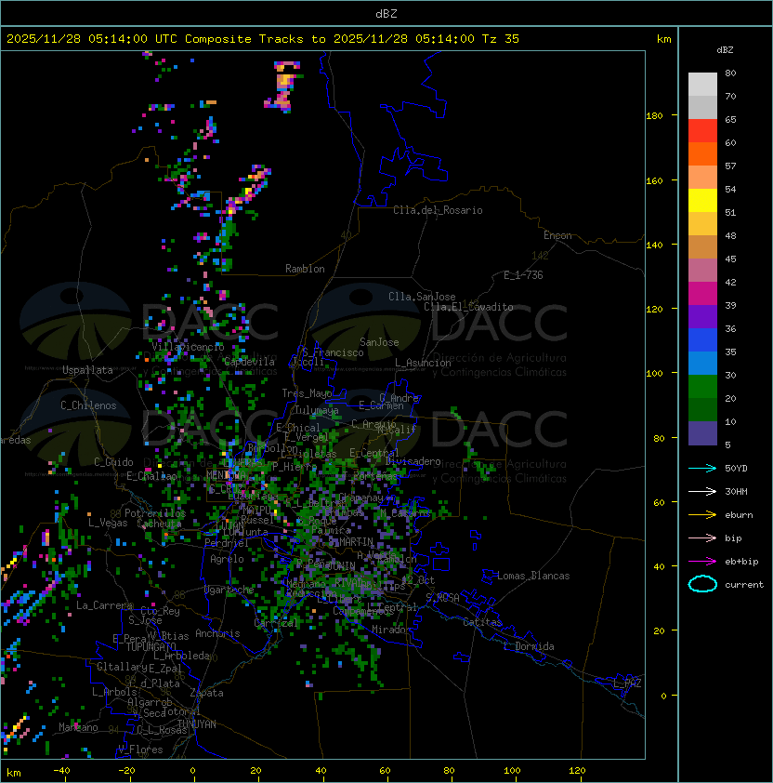Click the -20 tick on the horizontal km axis
Viewport: 773px width, 783px height.
pos(126,771)
